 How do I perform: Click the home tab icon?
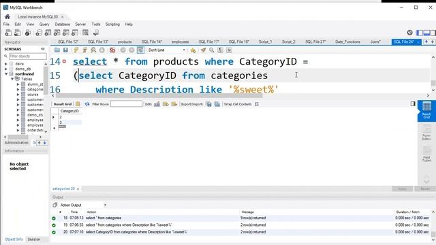pyautogui.click(x=7, y=16)
